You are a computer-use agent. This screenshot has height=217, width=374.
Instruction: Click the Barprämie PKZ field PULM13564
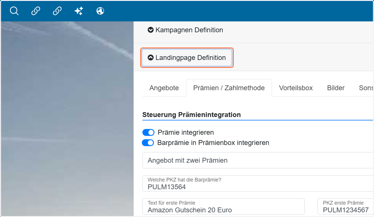point(258,183)
